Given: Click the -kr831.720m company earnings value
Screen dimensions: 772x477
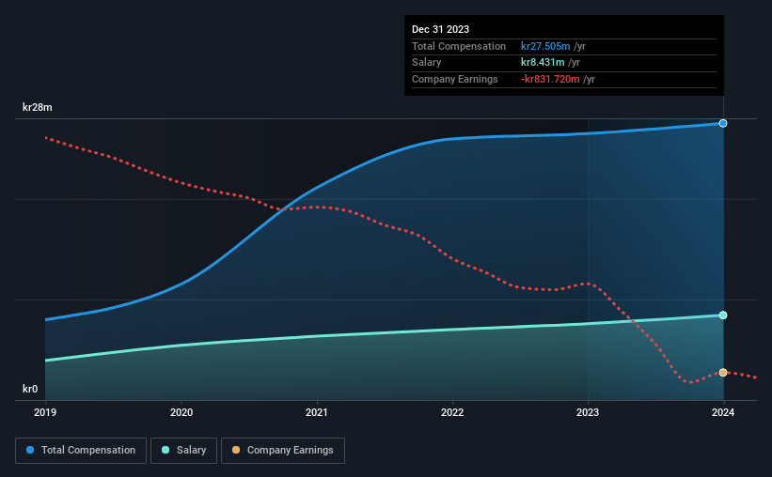Looking at the screenshot, I should click(x=550, y=79).
